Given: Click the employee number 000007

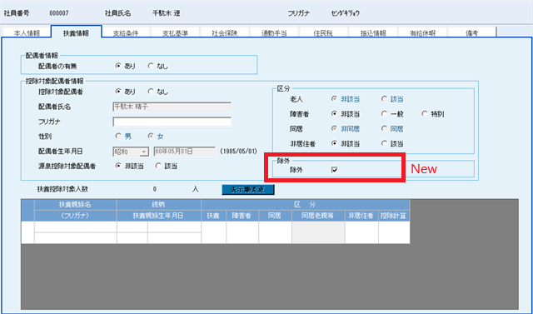Looking at the screenshot, I should 59,13.
